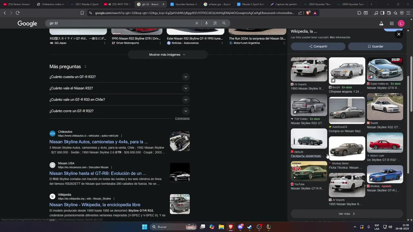This screenshot has width=413, height=232.
Task: Open 'Nissan Skyline hasta el GT-R' link
Action: 98,173
